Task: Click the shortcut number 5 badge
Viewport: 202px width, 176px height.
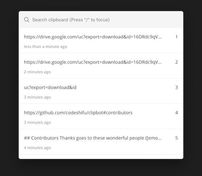Action: click(x=177, y=138)
